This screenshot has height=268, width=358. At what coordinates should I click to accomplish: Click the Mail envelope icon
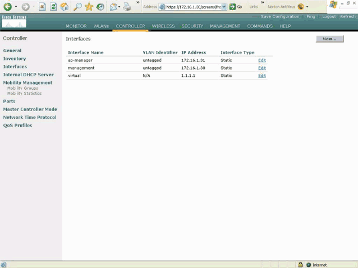(x=113, y=7)
